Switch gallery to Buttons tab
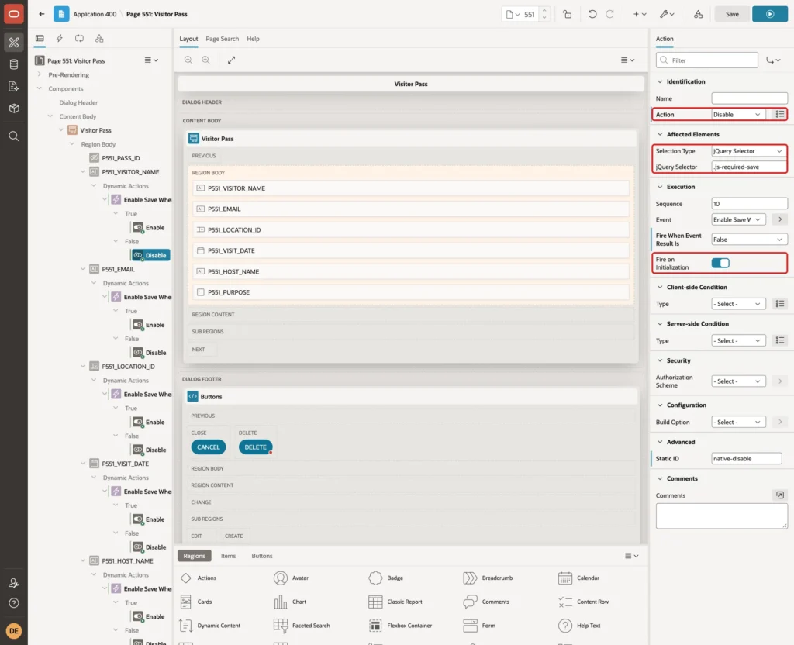 [262, 556]
